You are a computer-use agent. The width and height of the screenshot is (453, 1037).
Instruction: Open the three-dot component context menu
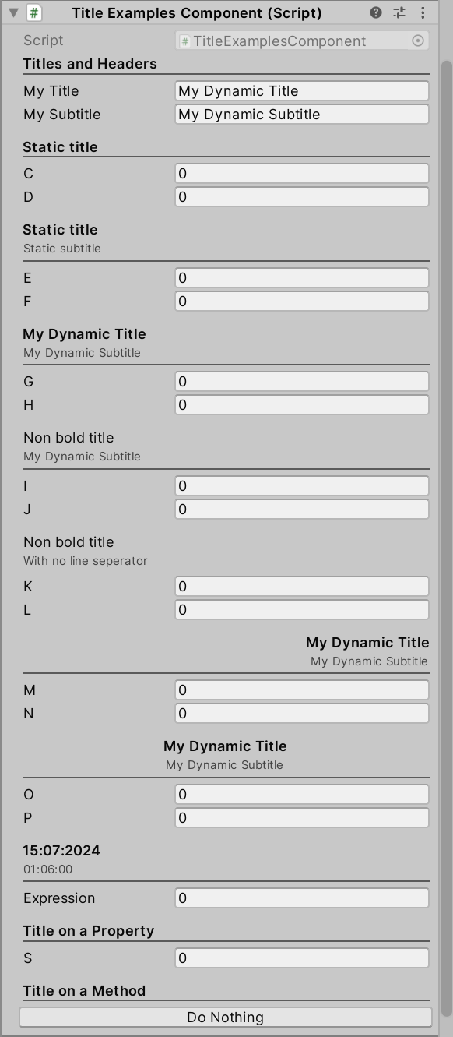[423, 12]
